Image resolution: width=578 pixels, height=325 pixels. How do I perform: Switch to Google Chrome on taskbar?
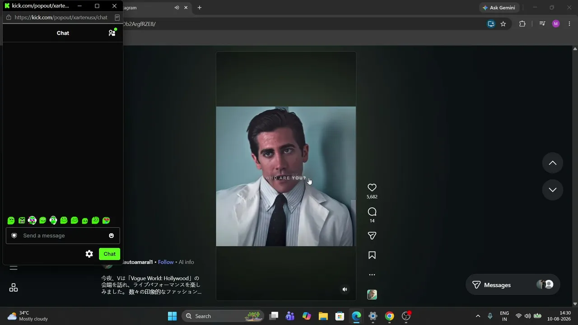389,316
